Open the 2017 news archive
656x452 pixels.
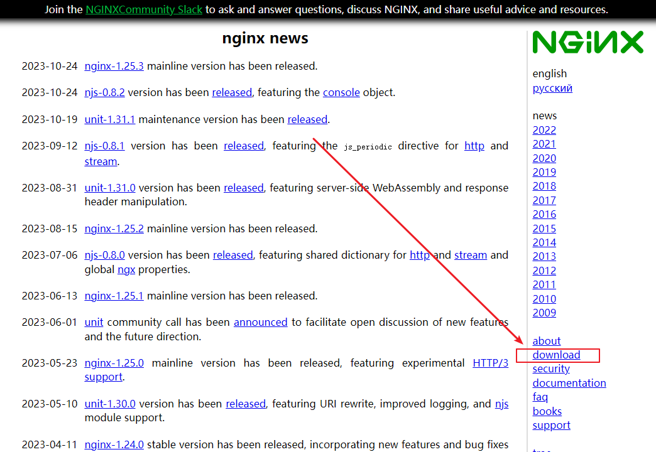click(544, 201)
